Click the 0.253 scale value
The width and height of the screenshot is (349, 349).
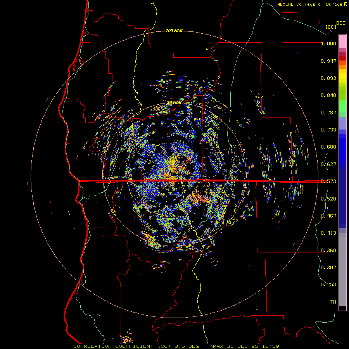pos(328,285)
